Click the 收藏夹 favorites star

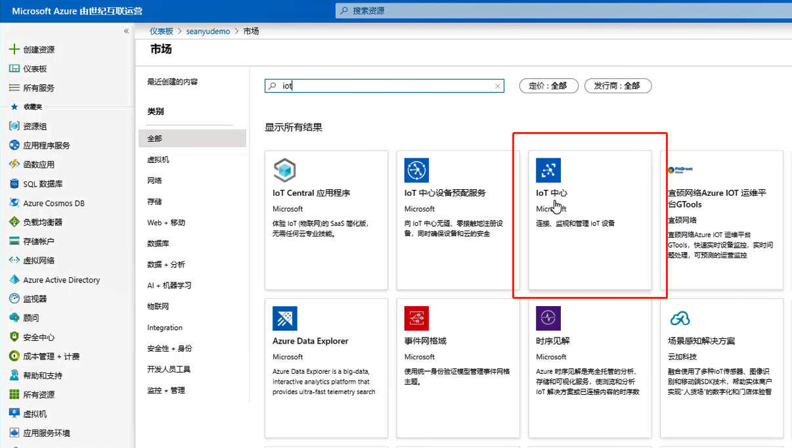(14, 106)
